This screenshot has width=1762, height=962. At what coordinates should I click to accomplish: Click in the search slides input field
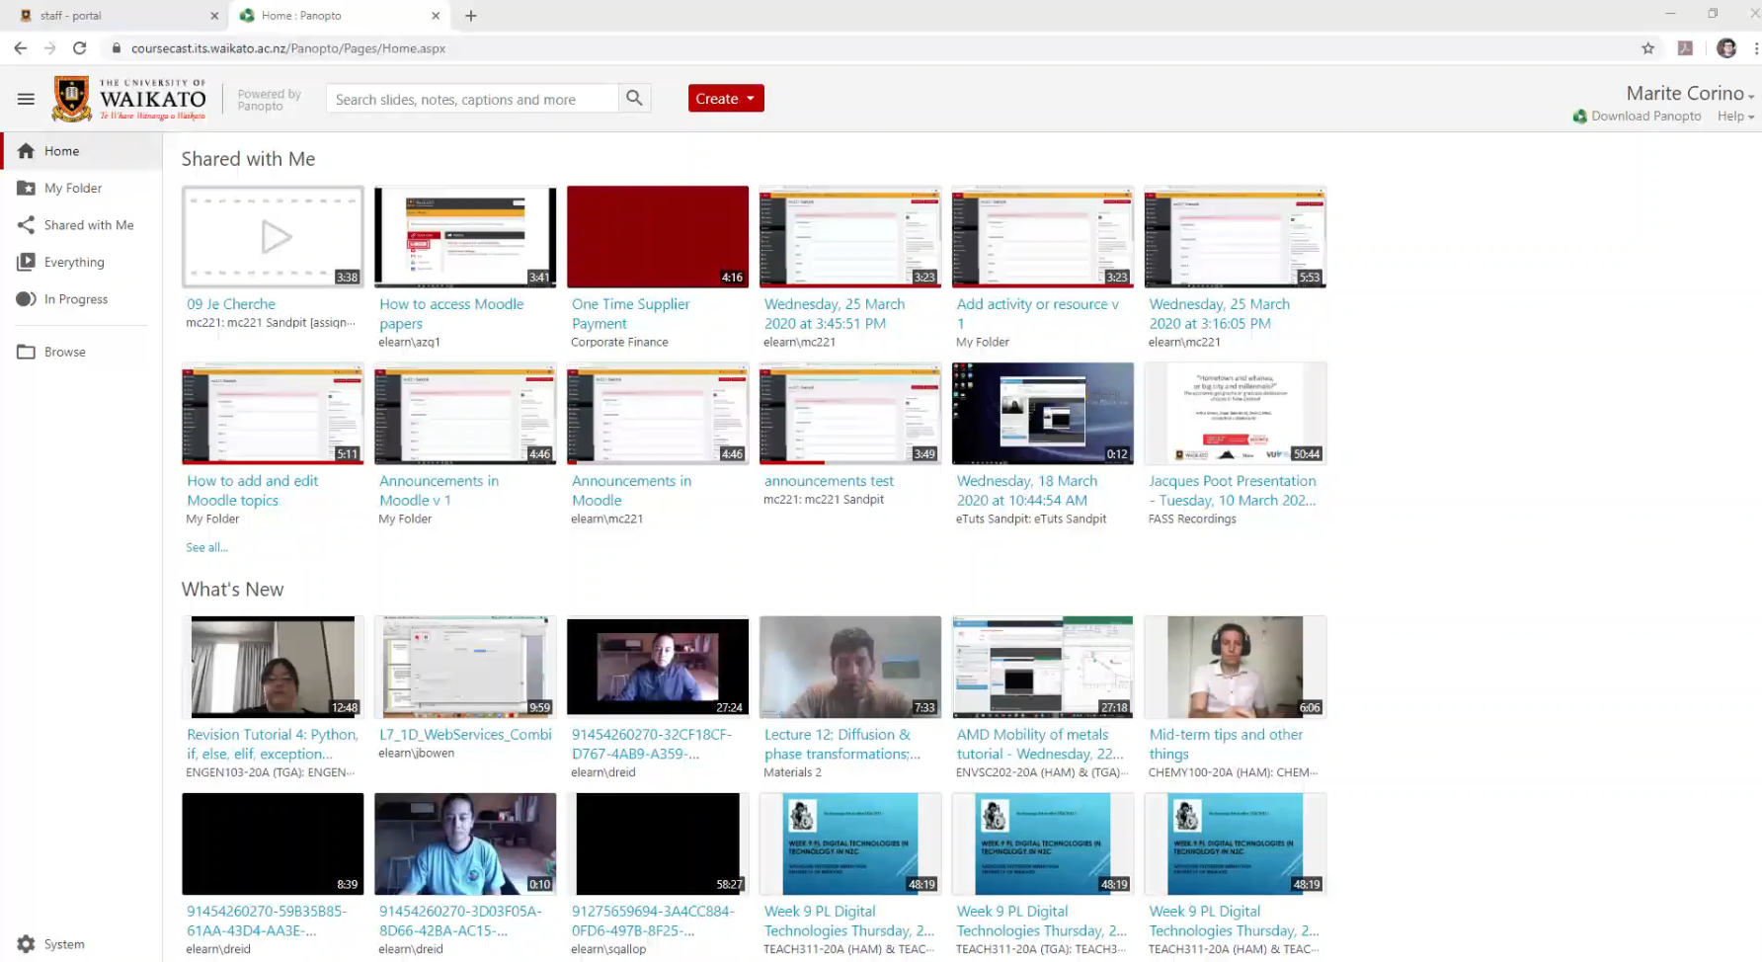[x=472, y=98]
